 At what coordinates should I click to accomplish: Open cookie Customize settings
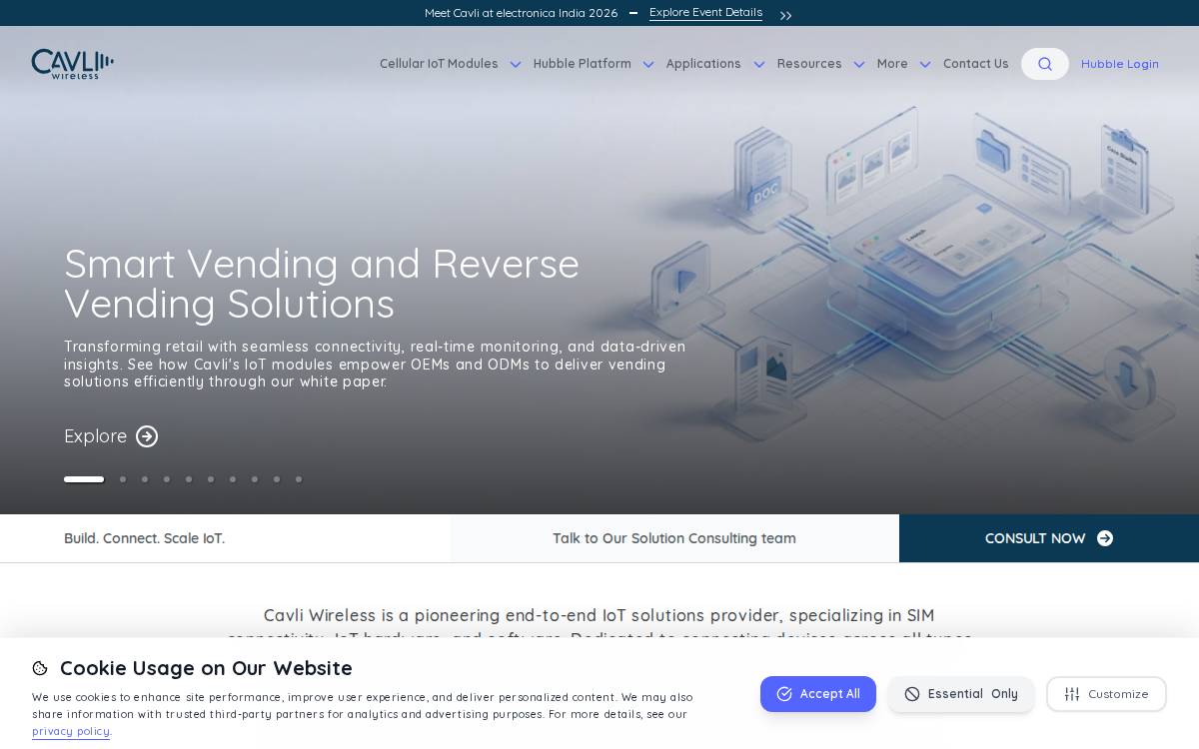(x=1106, y=694)
